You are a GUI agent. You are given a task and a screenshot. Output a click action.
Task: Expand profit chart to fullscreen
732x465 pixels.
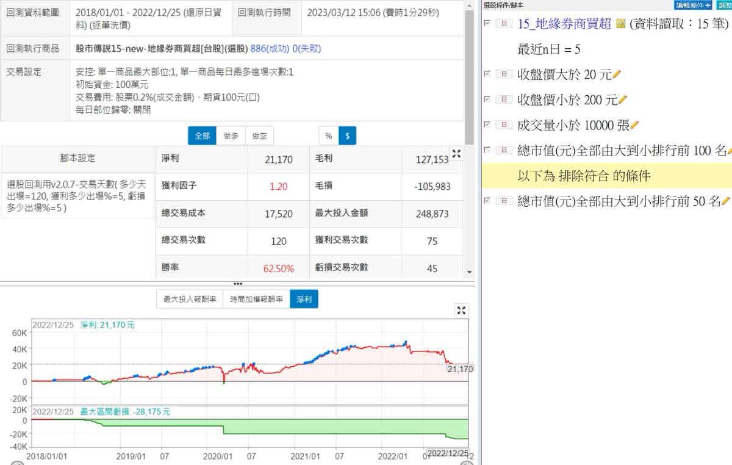[x=462, y=311]
